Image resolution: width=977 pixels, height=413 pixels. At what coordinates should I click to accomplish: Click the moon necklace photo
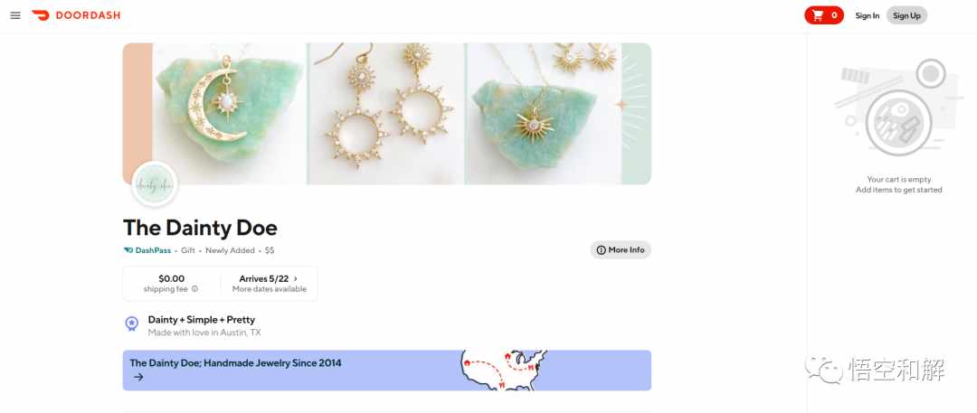229,113
